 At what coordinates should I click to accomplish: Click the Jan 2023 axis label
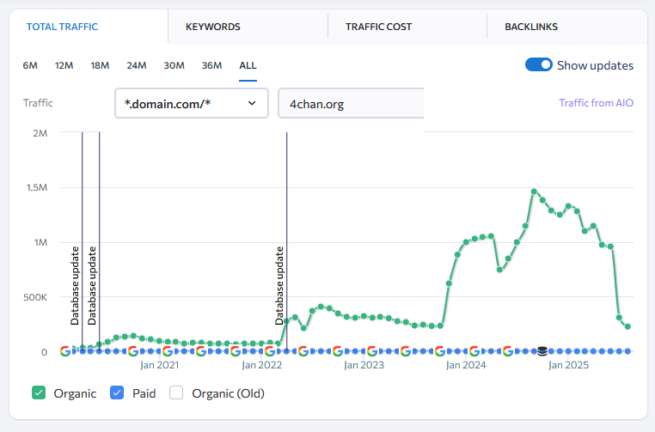[x=364, y=365]
